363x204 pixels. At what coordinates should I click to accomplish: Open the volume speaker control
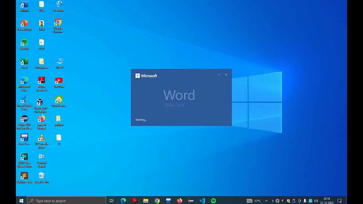316,201
